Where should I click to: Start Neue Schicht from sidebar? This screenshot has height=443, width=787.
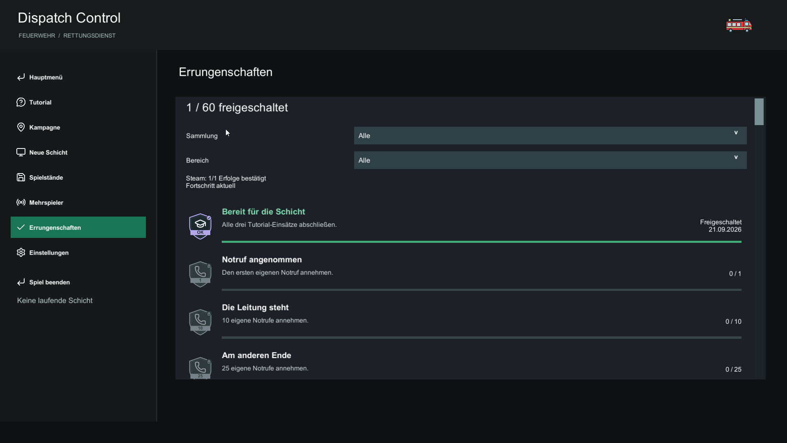pyautogui.click(x=78, y=152)
